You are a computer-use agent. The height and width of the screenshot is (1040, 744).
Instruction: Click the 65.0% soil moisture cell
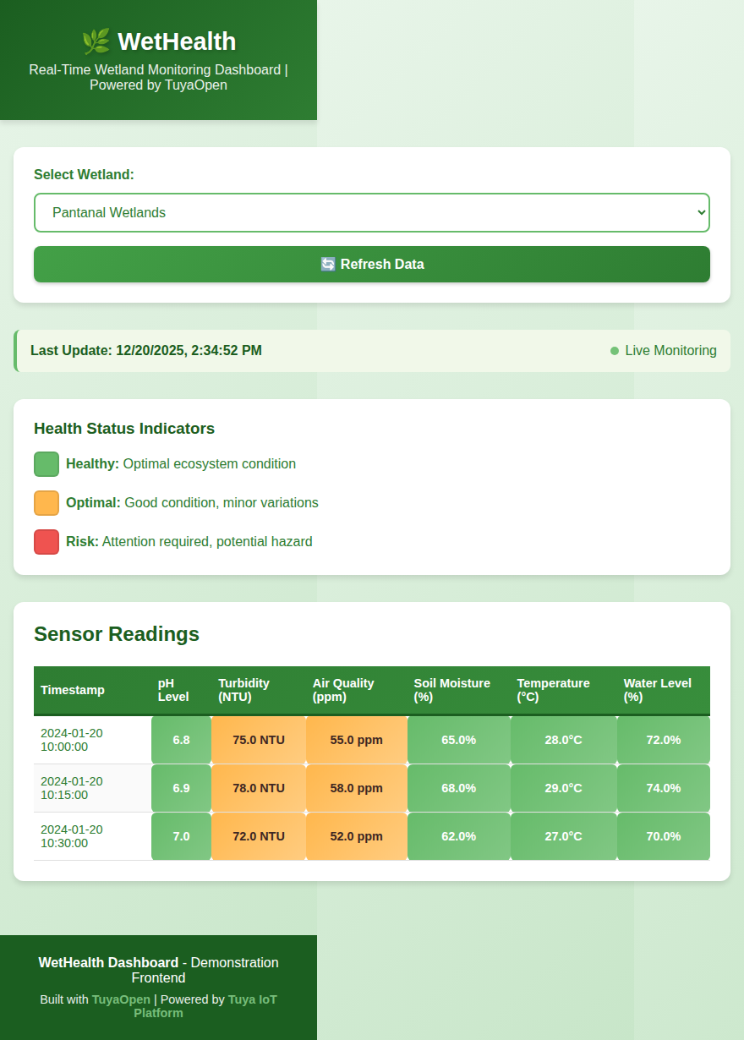(459, 740)
